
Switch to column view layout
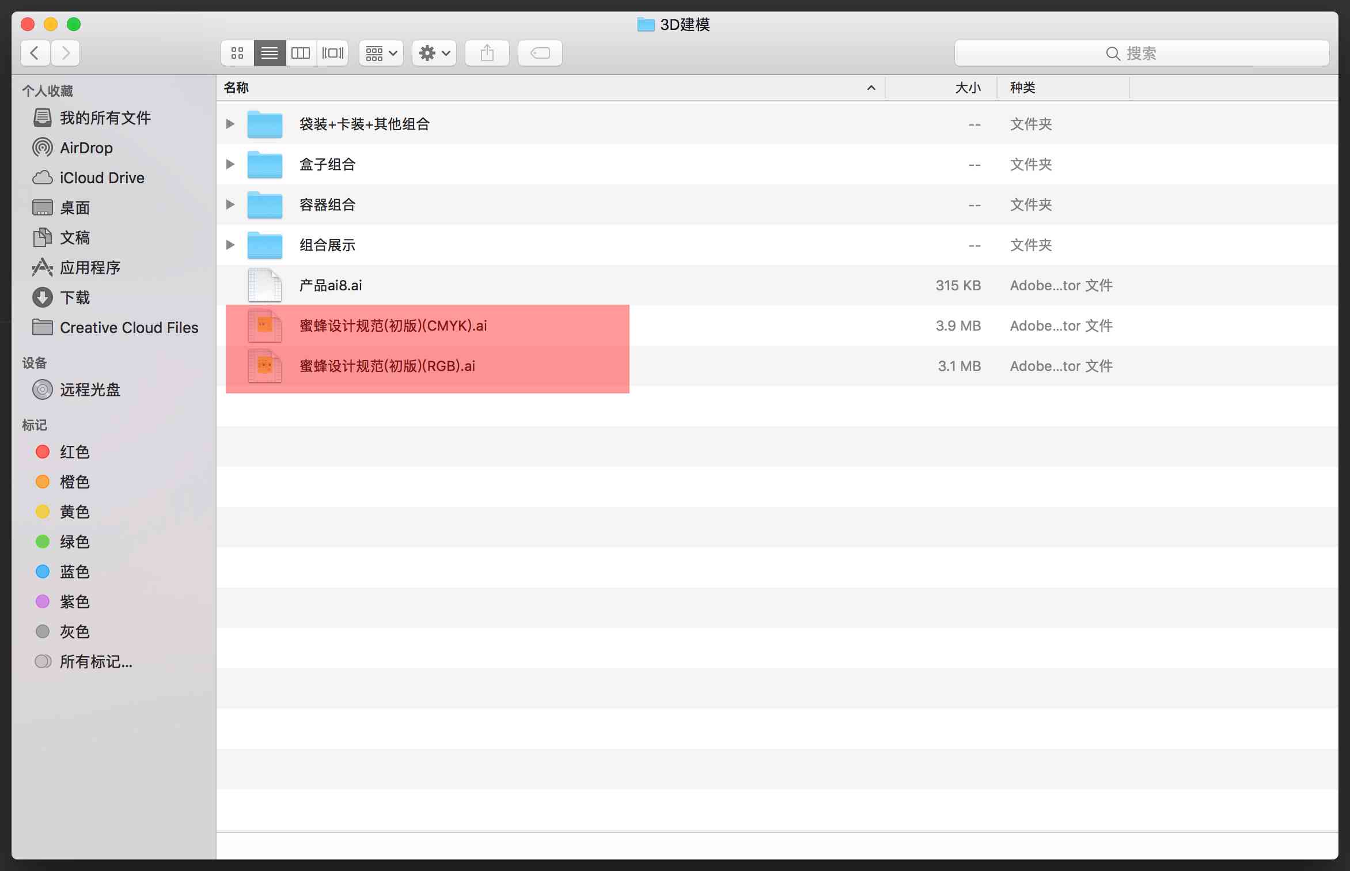point(300,52)
